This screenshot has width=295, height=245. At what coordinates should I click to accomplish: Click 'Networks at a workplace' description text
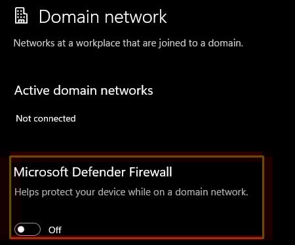click(x=128, y=43)
